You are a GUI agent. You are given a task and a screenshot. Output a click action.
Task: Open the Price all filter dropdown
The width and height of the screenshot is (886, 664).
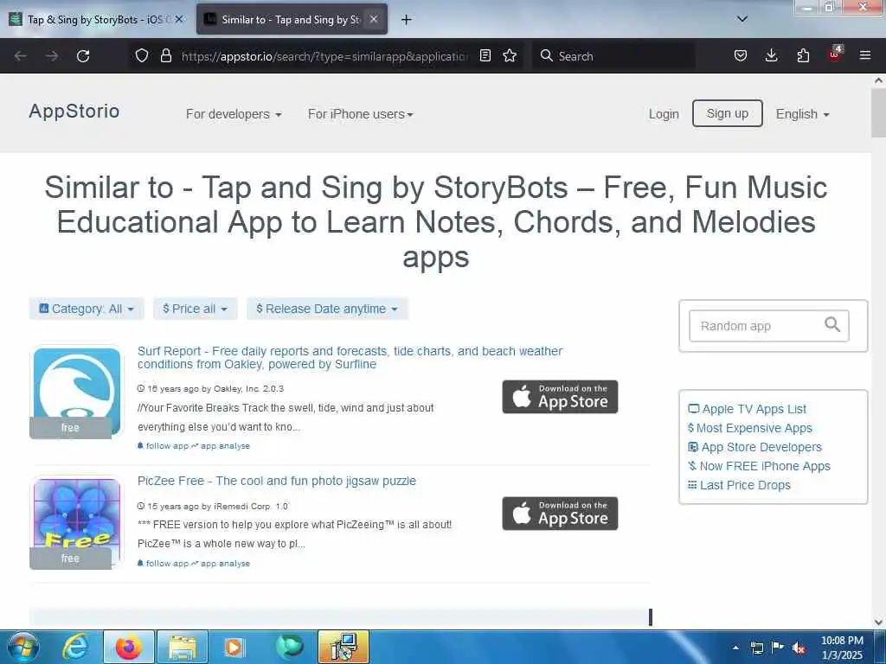[x=195, y=309]
